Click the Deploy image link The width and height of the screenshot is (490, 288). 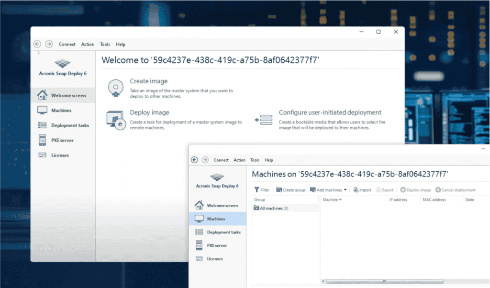(149, 112)
